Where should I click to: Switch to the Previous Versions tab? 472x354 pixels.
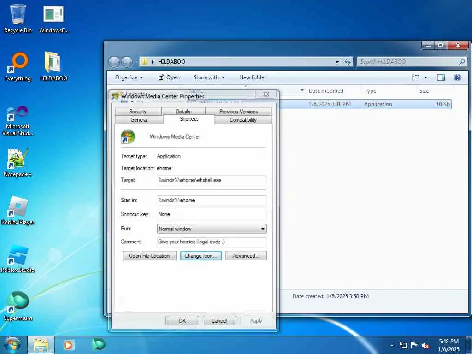tap(238, 112)
